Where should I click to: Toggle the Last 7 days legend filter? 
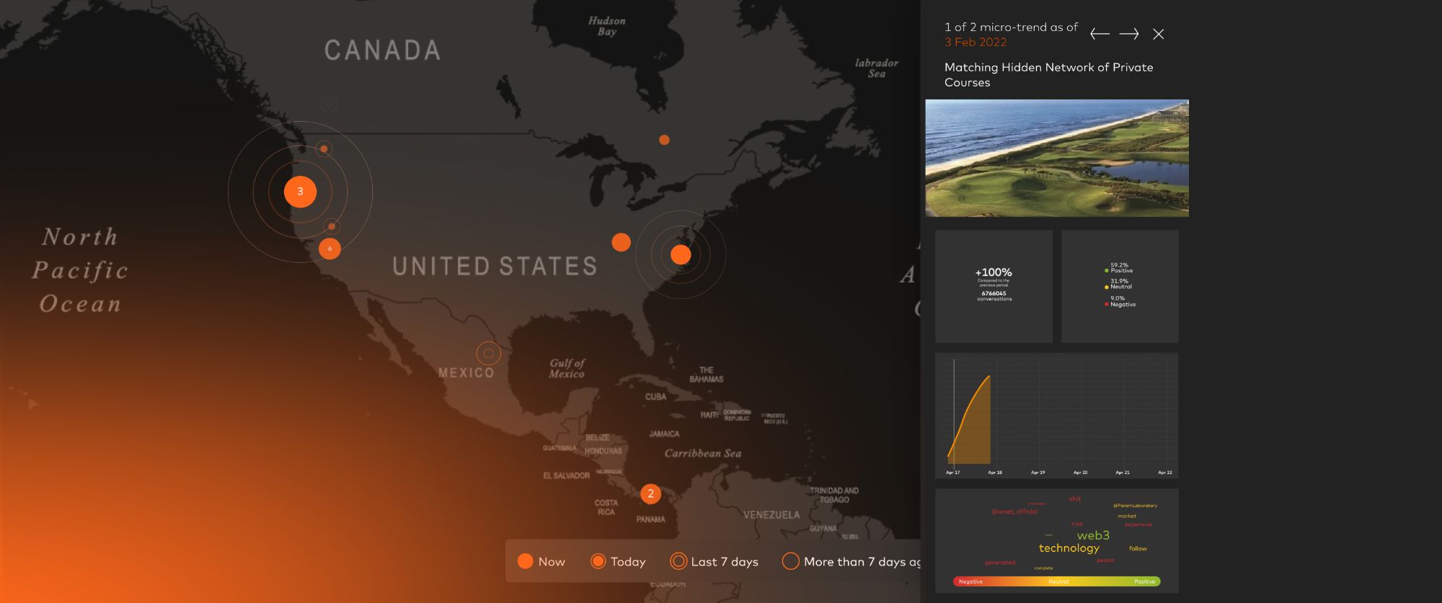pos(714,561)
